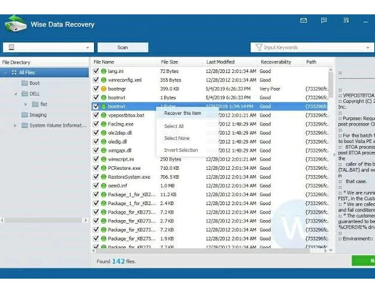Open the chat message icon in title bar

tap(324, 20)
